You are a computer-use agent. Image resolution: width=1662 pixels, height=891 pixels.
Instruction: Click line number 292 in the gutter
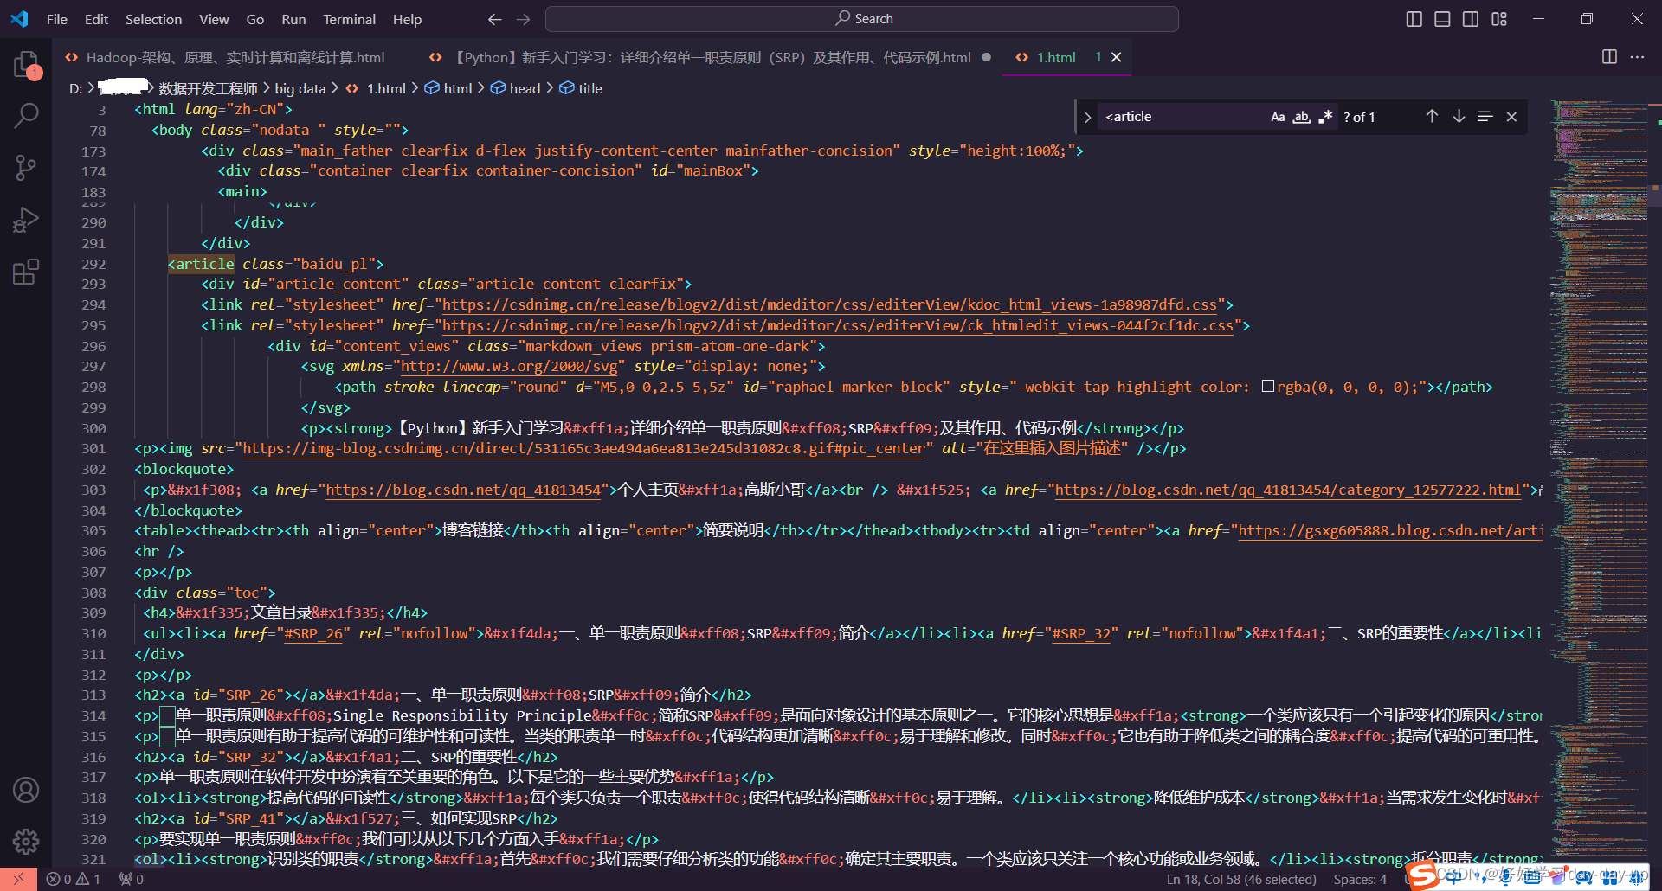coord(93,264)
